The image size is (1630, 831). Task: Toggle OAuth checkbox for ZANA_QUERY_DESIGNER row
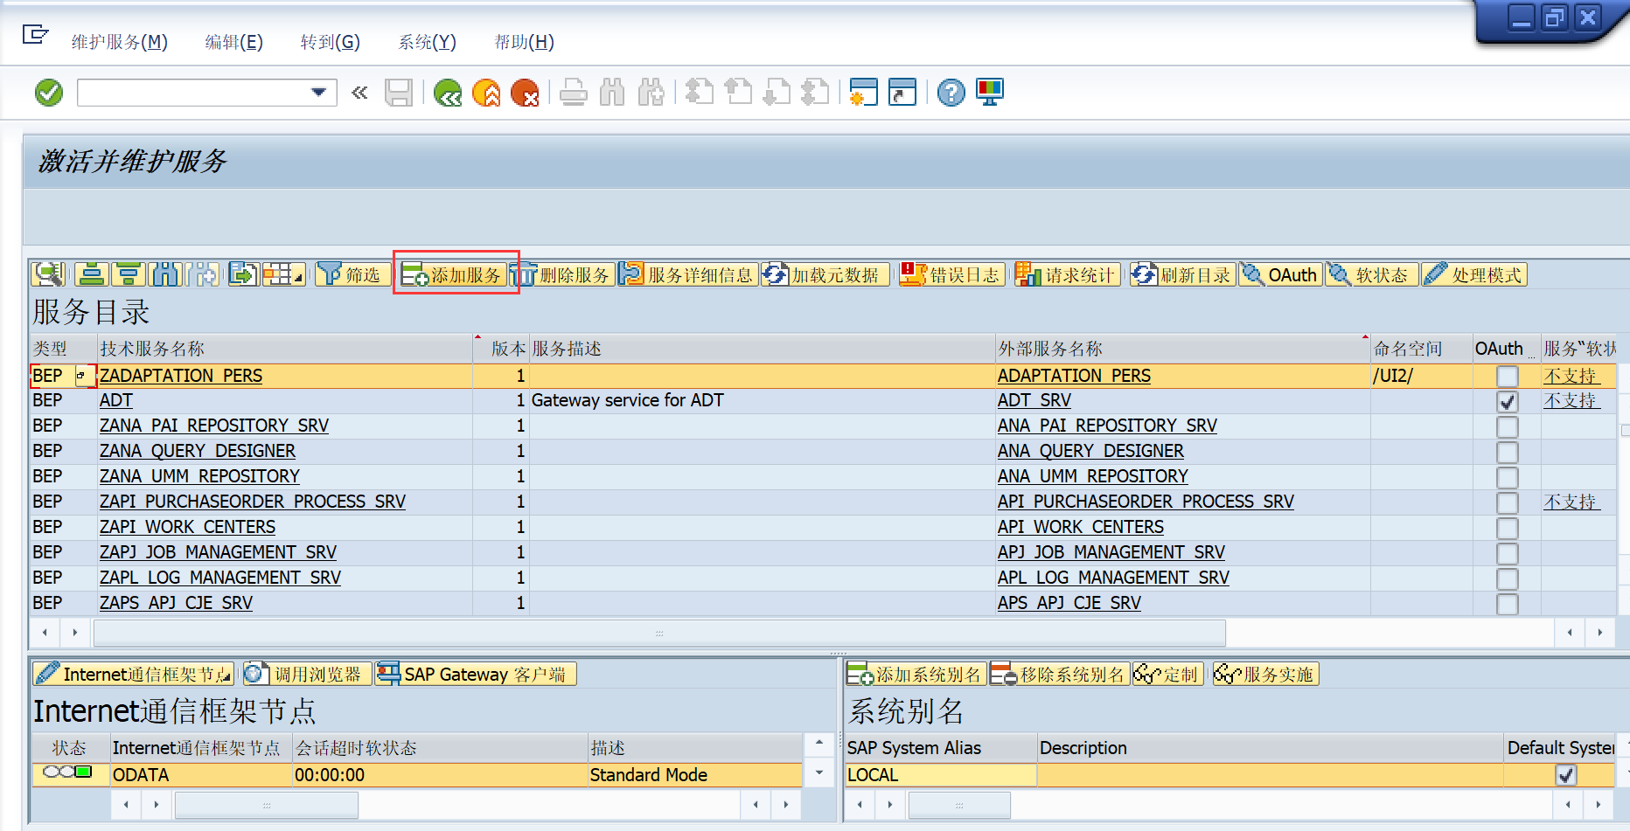pos(1507,453)
